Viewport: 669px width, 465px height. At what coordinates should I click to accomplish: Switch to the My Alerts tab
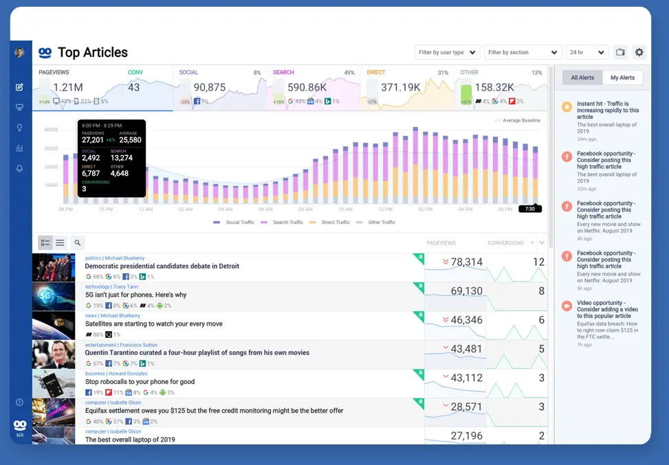622,78
